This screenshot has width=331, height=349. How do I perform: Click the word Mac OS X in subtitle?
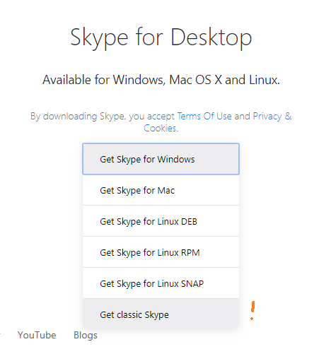point(196,80)
